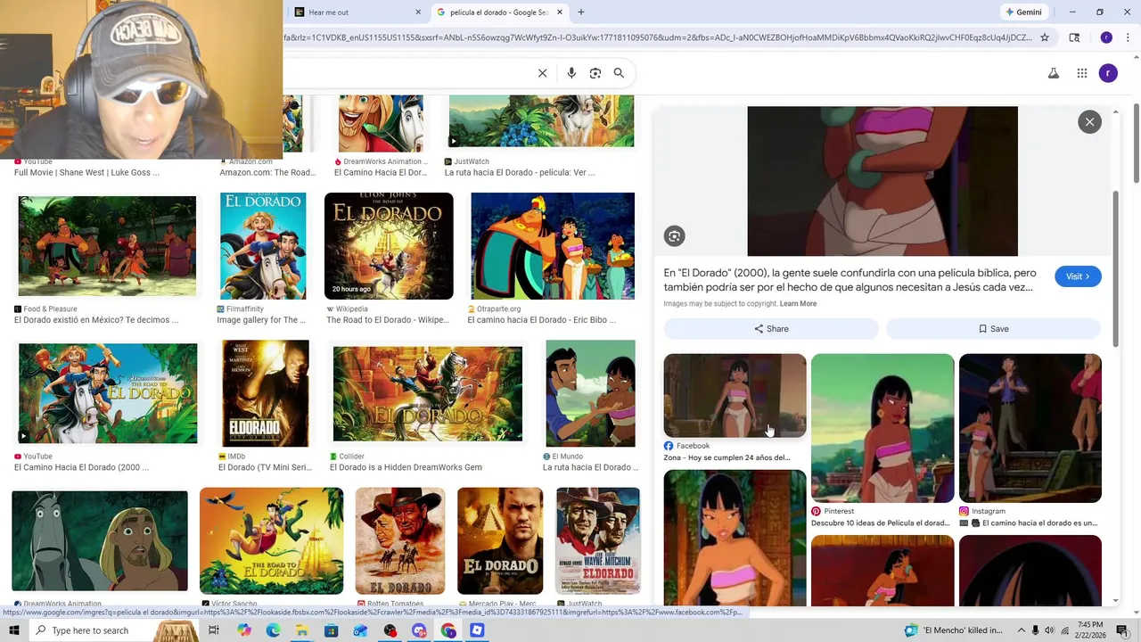Save the previewed image

pyautogui.click(x=994, y=329)
